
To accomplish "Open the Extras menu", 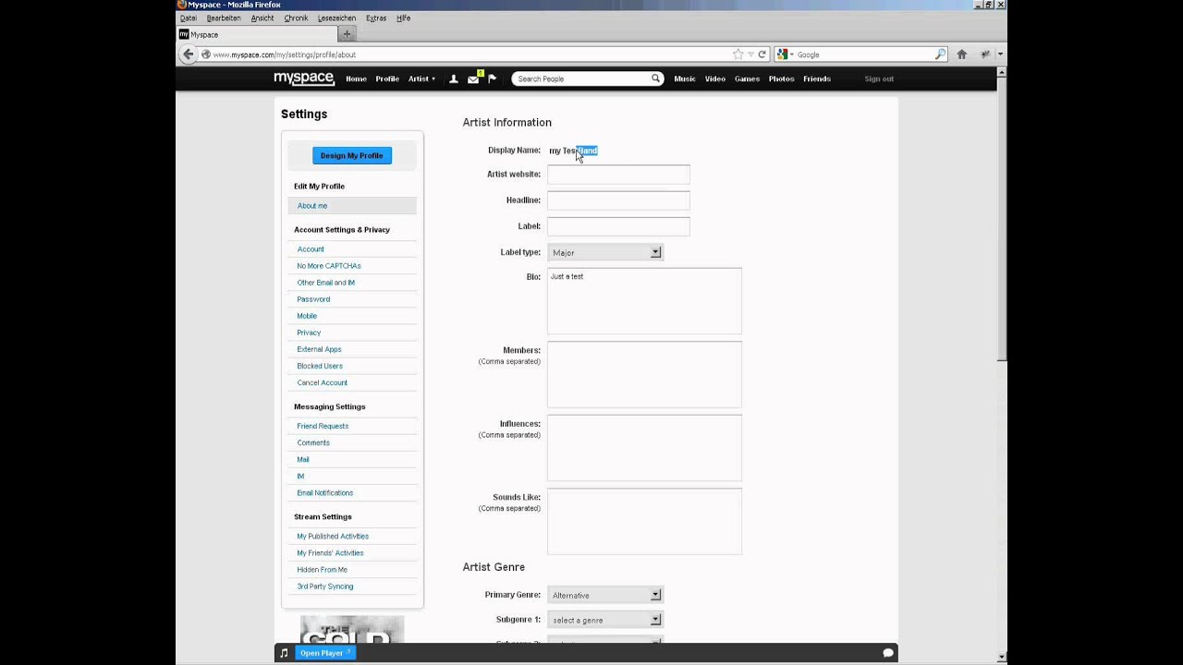I will point(376,18).
